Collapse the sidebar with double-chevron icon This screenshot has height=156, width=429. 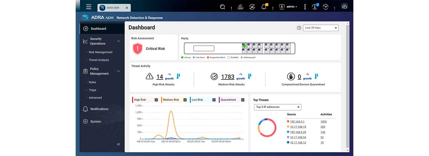coord(119,144)
